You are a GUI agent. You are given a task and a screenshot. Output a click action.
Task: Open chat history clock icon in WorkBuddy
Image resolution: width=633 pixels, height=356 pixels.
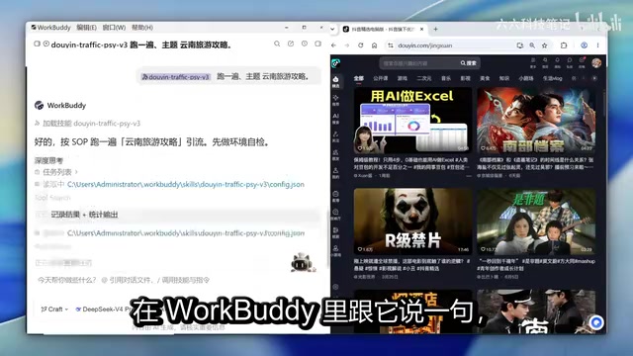click(305, 44)
